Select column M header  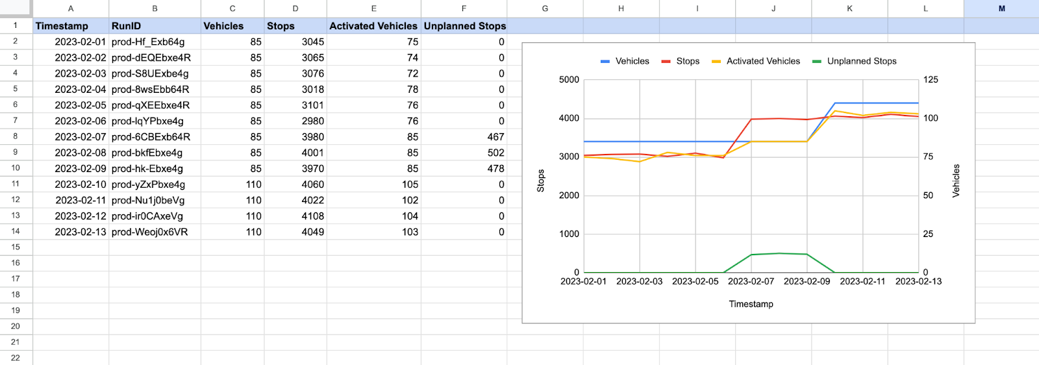1001,8
